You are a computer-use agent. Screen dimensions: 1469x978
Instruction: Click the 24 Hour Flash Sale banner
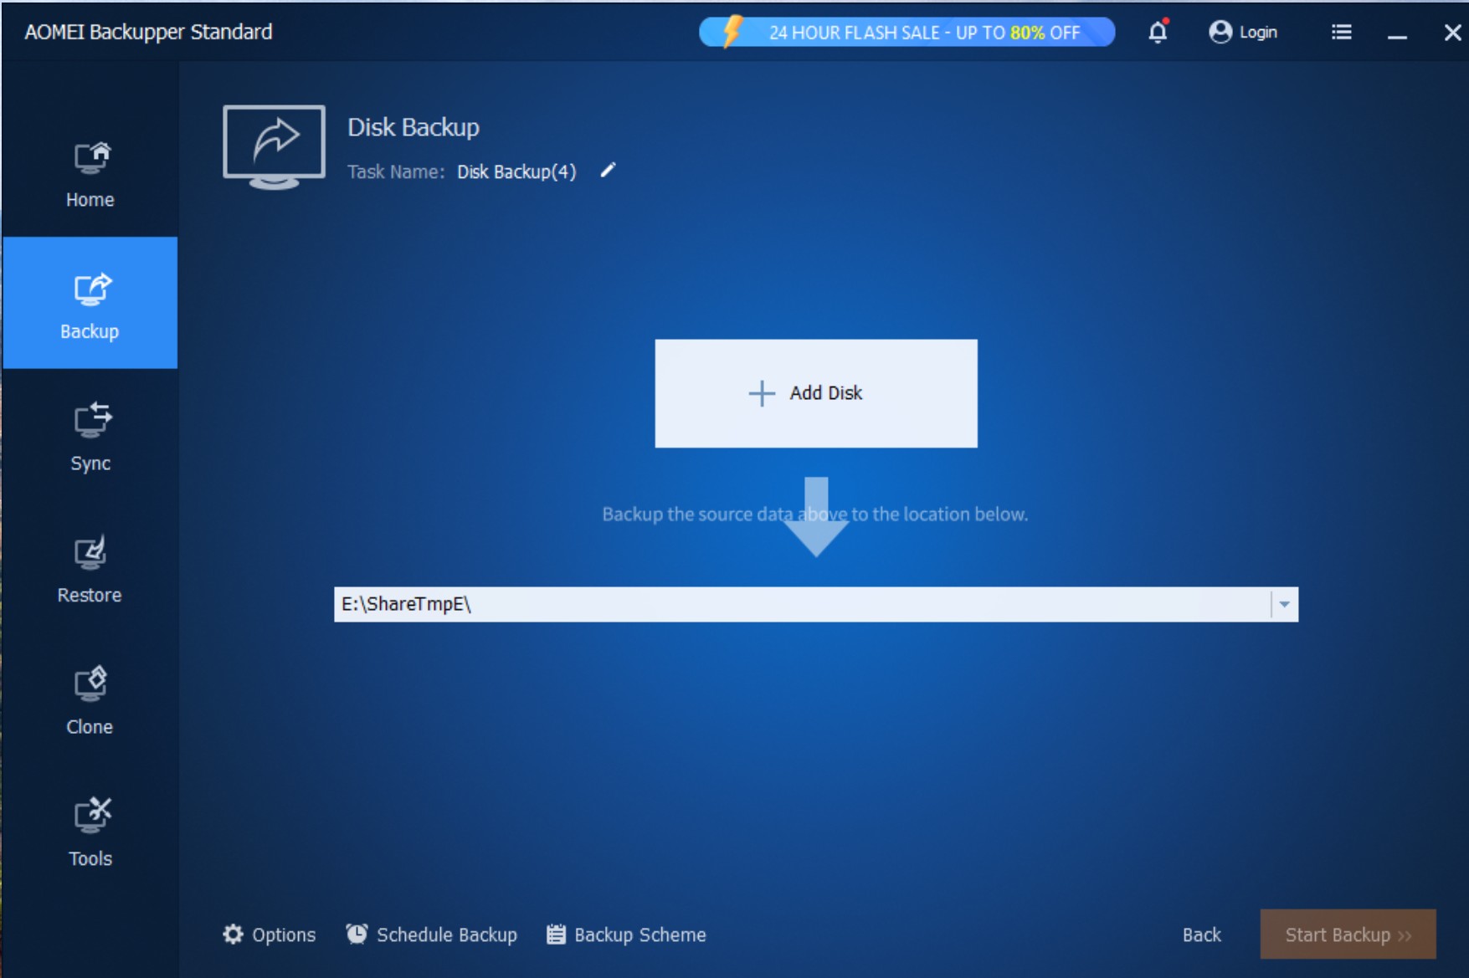click(907, 32)
